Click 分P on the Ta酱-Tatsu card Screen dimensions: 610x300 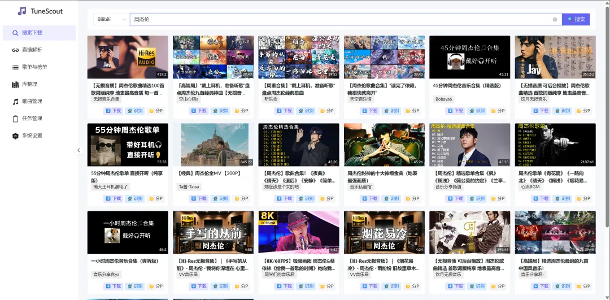[x=241, y=198]
